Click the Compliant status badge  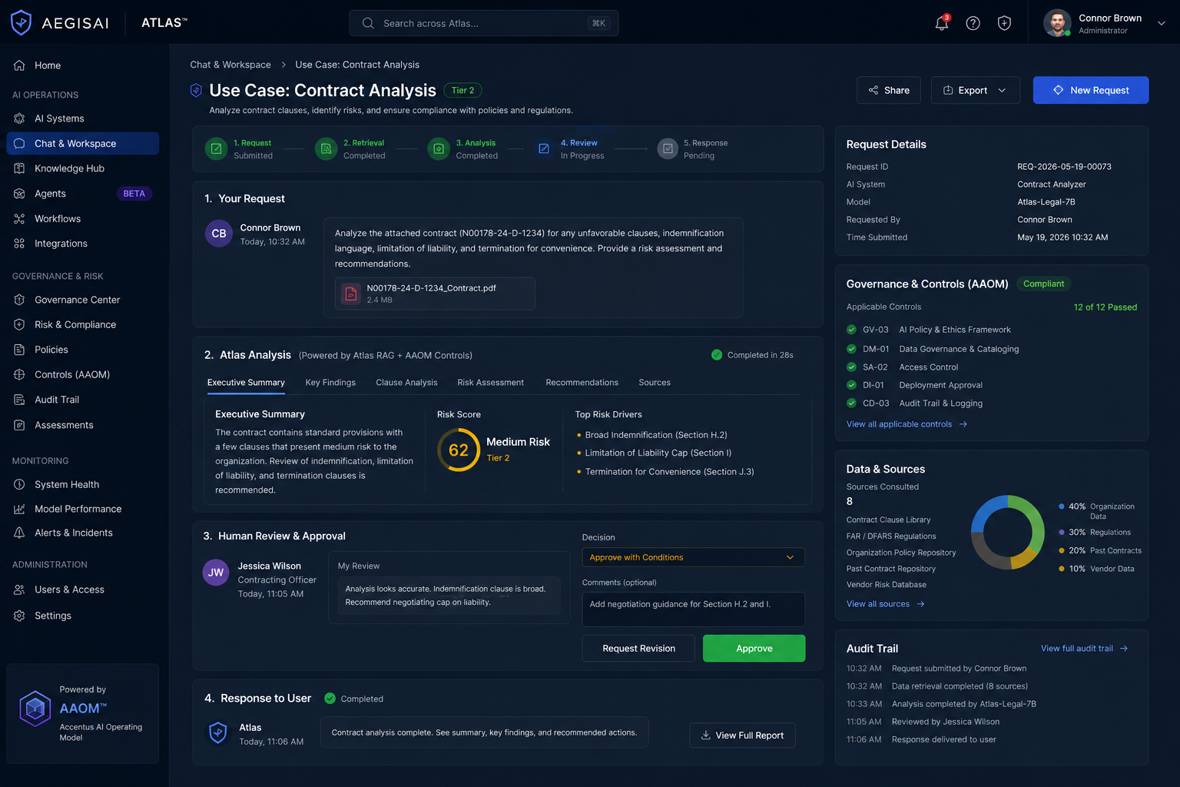click(1043, 284)
